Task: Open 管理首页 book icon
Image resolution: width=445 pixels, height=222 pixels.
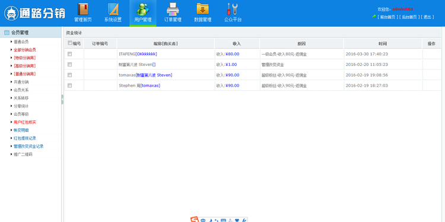Action: [x=83, y=9]
